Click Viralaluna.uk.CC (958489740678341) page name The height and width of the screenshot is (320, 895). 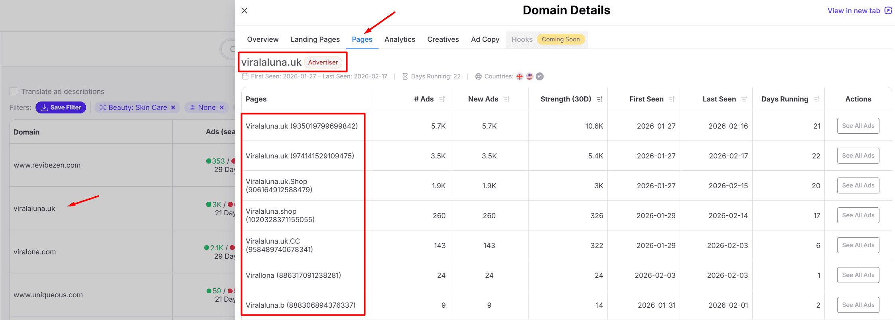[279, 245]
